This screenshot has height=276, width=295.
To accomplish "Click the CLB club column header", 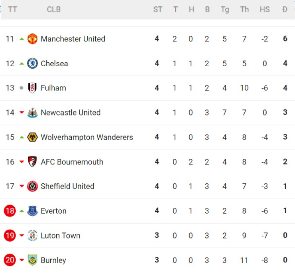I will click(54, 9).
